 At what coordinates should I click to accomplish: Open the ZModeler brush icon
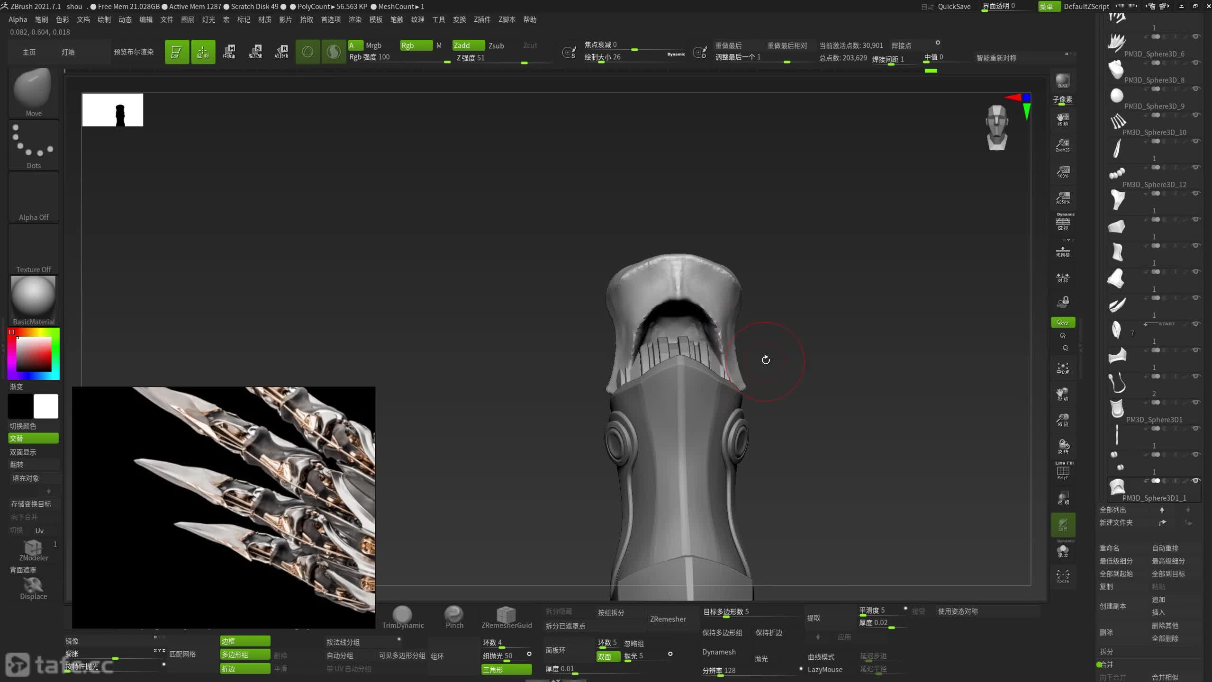pyautogui.click(x=33, y=550)
